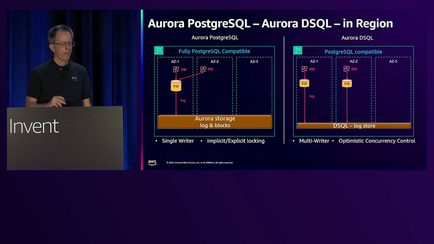Click the speaker video feed
Screen dimensions: 434x244
(x=72, y=90)
